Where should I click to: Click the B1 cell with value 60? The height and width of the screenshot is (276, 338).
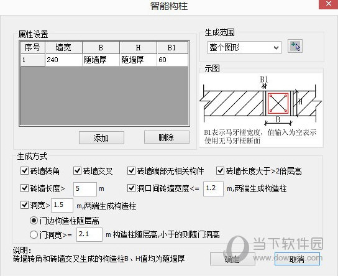(173, 60)
